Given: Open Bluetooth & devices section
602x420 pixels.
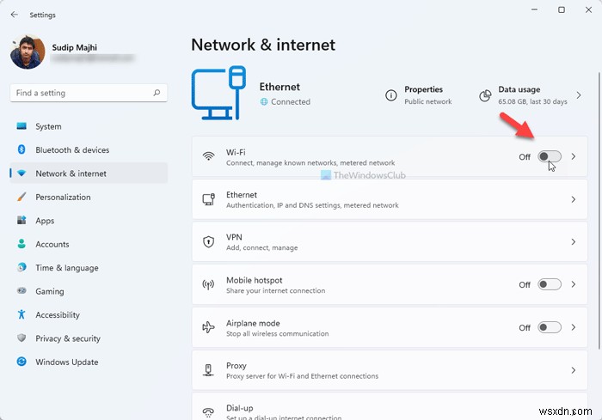Looking at the screenshot, I should point(72,149).
